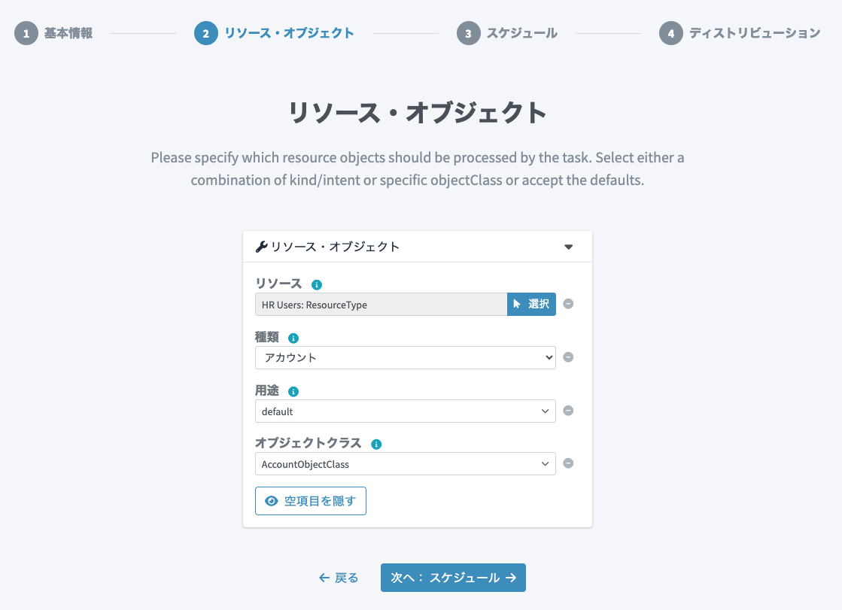
Task: Click the 戻る back link
Action: coord(339,578)
